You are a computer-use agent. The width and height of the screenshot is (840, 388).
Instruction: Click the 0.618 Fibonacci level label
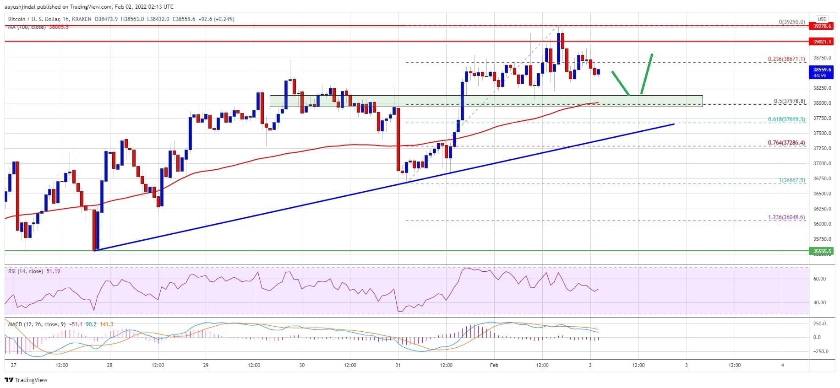(786, 119)
